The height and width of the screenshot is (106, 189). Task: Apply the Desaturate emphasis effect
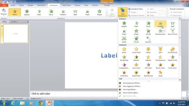124,58
